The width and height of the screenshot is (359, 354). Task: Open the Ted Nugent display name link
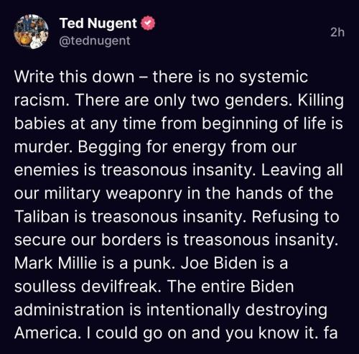tap(98, 23)
